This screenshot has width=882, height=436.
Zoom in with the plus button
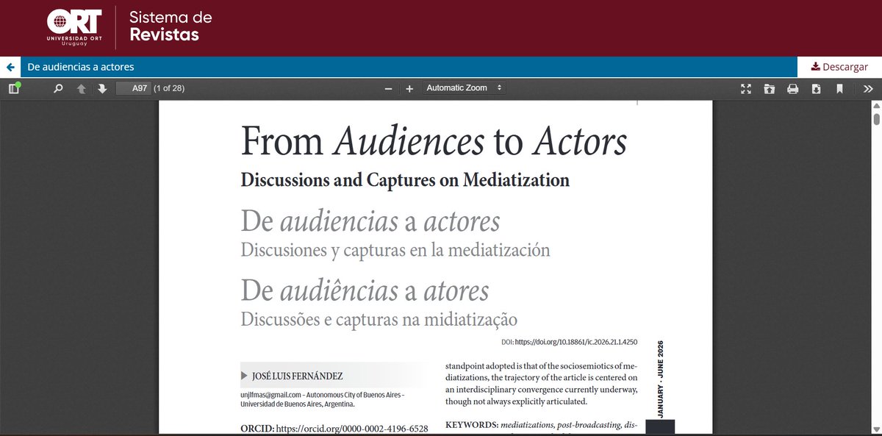(x=409, y=88)
